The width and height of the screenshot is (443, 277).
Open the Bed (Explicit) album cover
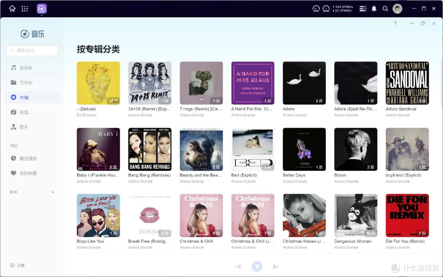pos(253,149)
